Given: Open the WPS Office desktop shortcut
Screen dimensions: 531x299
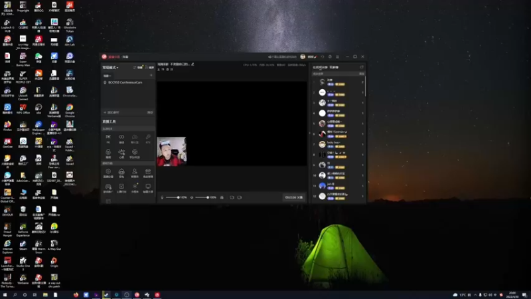Looking at the screenshot, I should coord(23,109).
